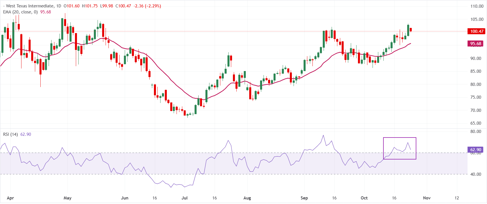Click the Jun label on time axis
Image resolution: width=487 pixels, height=204 pixels.
(x=125, y=198)
